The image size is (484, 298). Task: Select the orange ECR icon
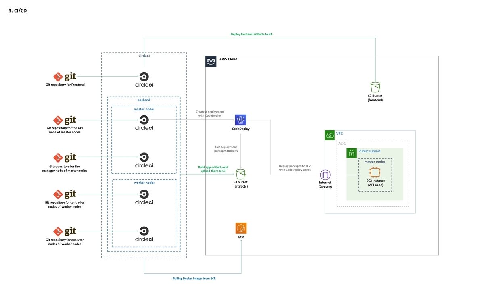241,228
